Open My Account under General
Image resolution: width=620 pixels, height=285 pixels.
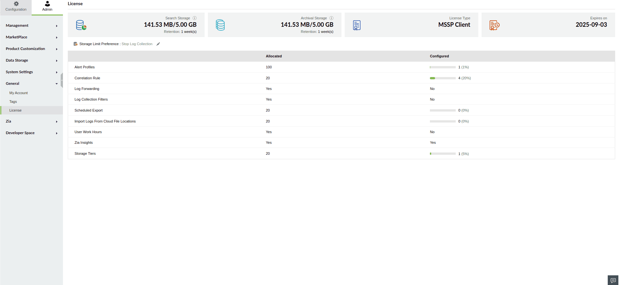(18, 93)
